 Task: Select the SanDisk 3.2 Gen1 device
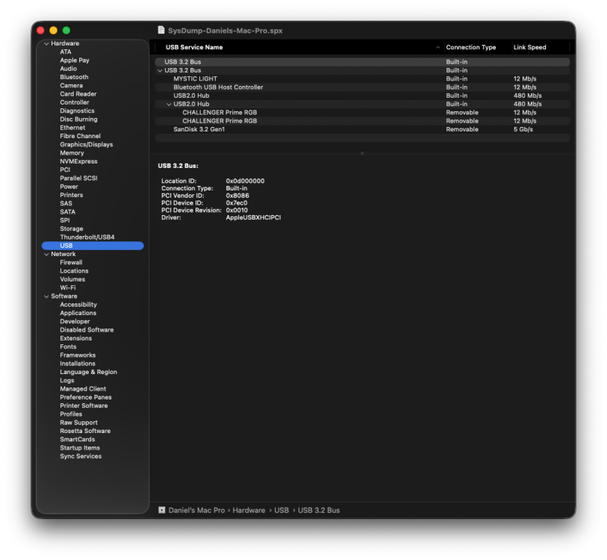[x=362, y=129]
